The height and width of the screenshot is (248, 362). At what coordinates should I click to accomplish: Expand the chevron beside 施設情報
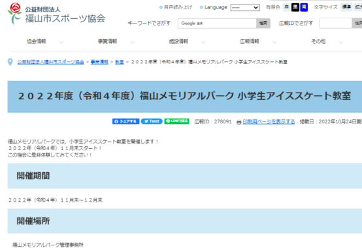pos(203,42)
